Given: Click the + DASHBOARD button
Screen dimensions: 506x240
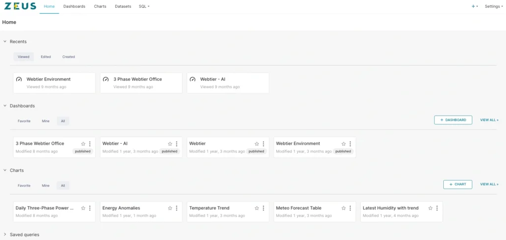Looking at the screenshot, I should coord(453,120).
